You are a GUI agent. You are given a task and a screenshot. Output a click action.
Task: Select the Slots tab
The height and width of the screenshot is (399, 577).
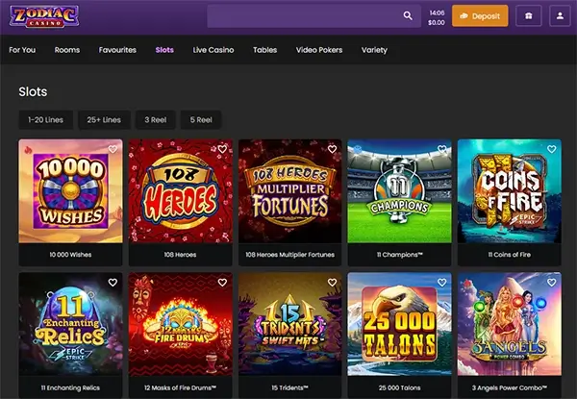(164, 50)
